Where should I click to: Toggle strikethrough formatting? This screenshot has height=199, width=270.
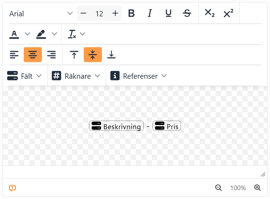pyautogui.click(x=187, y=13)
